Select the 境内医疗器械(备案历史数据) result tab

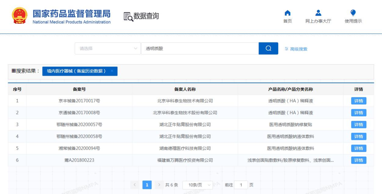[x=76, y=71]
